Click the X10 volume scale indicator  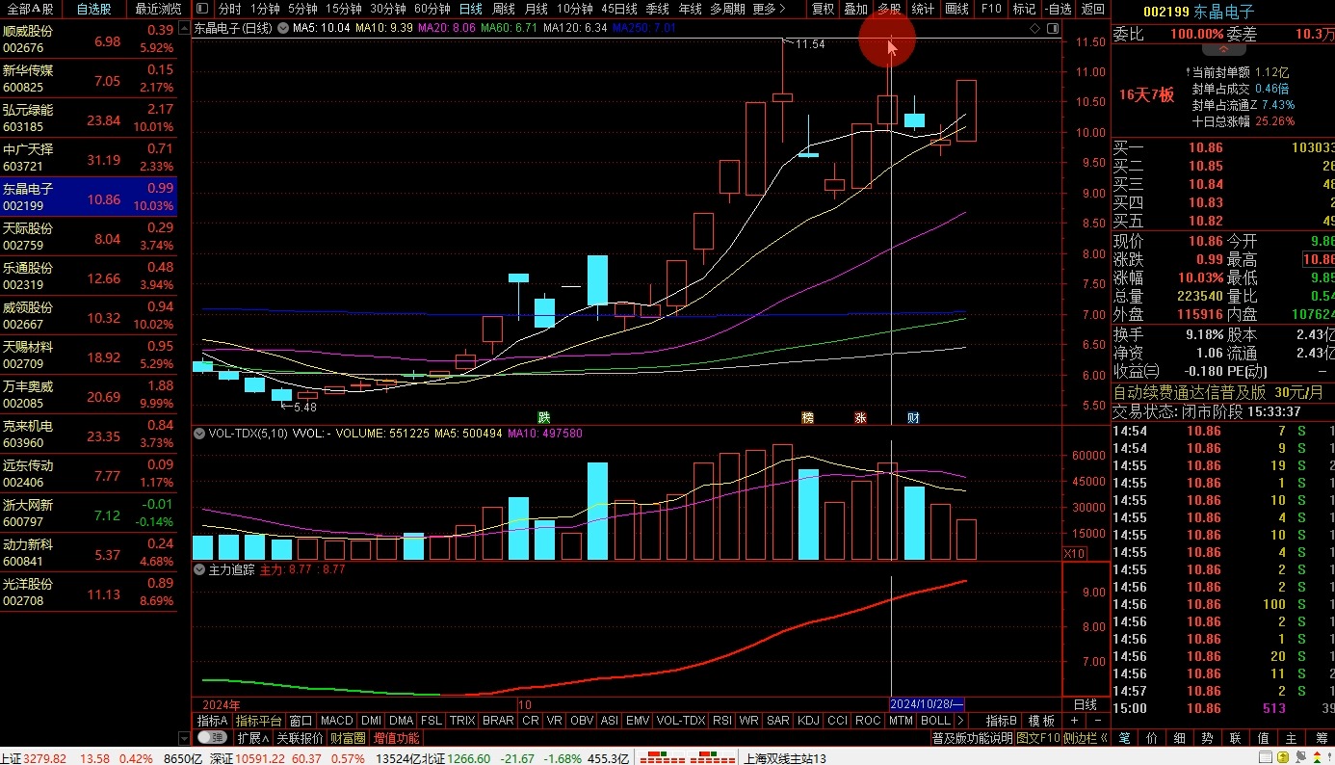click(x=1074, y=553)
